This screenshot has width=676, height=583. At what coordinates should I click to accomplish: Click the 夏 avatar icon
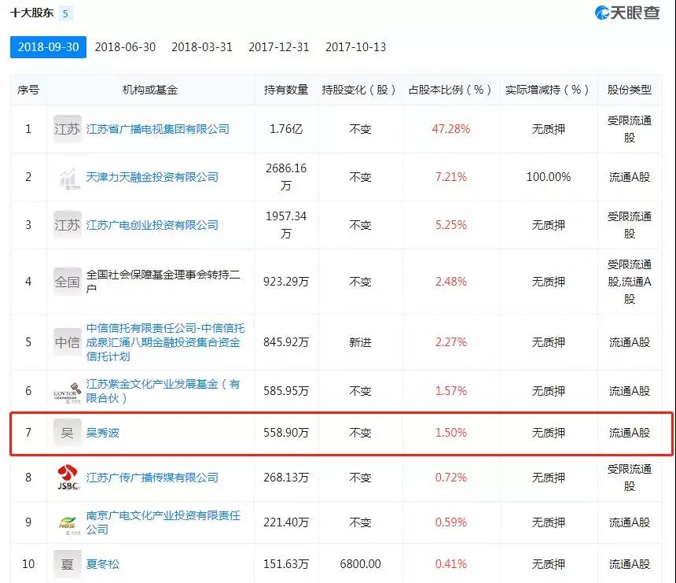(x=68, y=563)
